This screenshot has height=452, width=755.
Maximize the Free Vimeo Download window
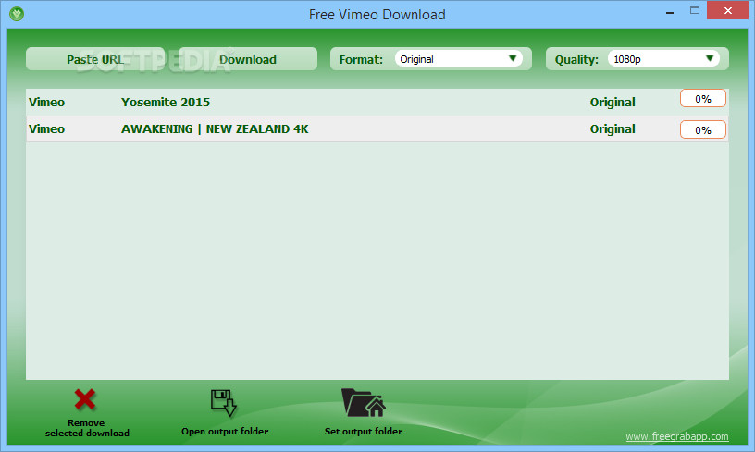tap(694, 10)
